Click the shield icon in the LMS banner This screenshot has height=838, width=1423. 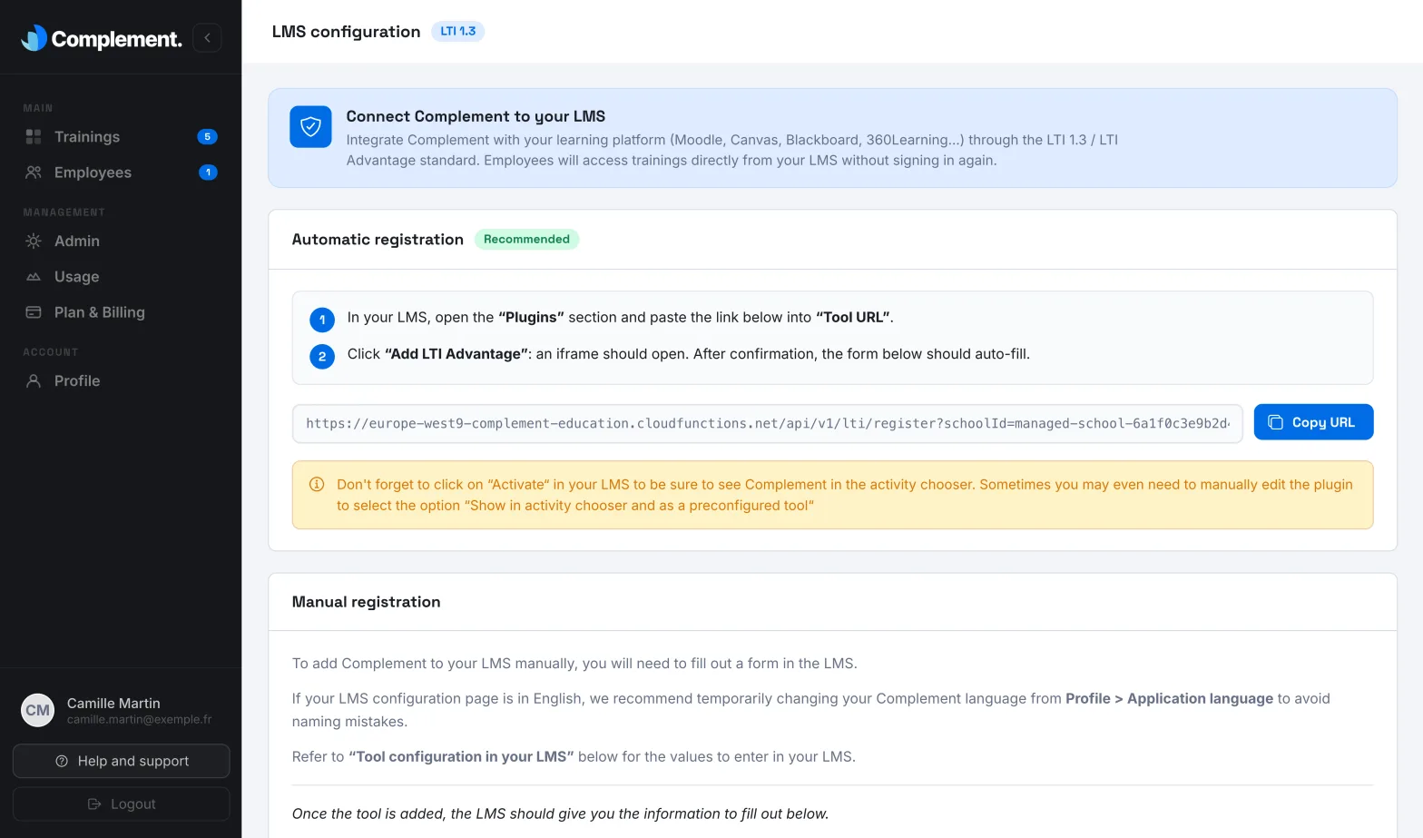pyautogui.click(x=310, y=127)
